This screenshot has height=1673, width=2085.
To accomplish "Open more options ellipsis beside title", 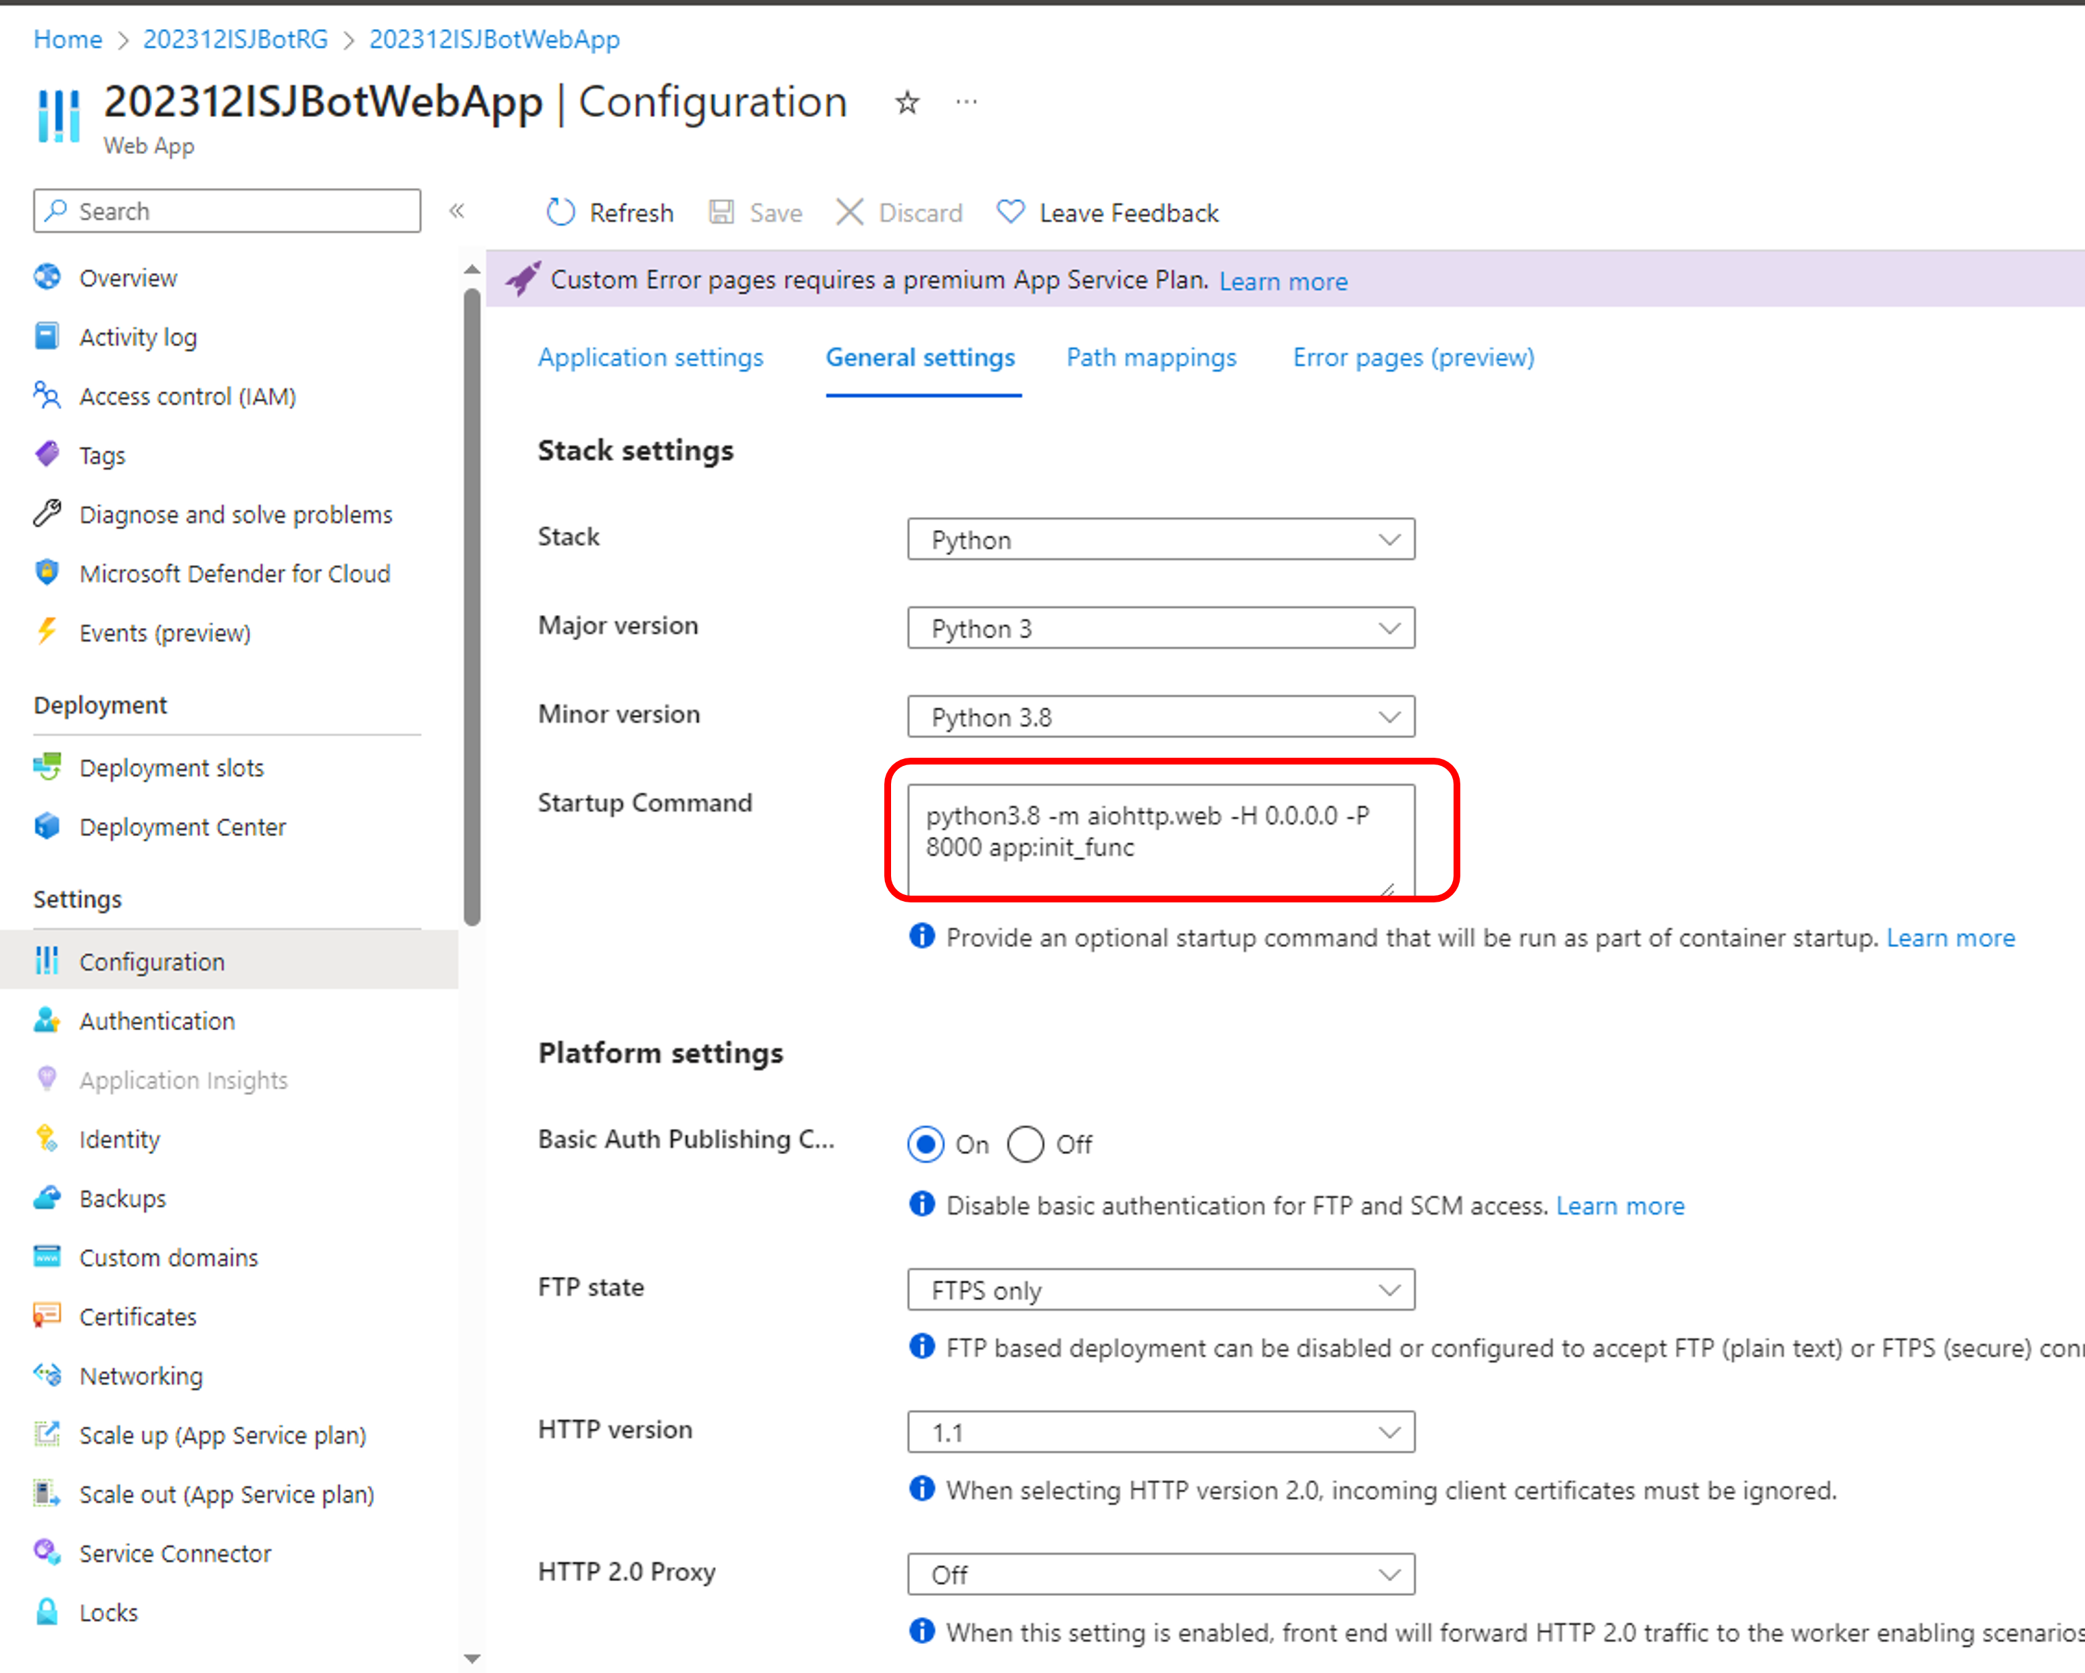I will coord(966,103).
